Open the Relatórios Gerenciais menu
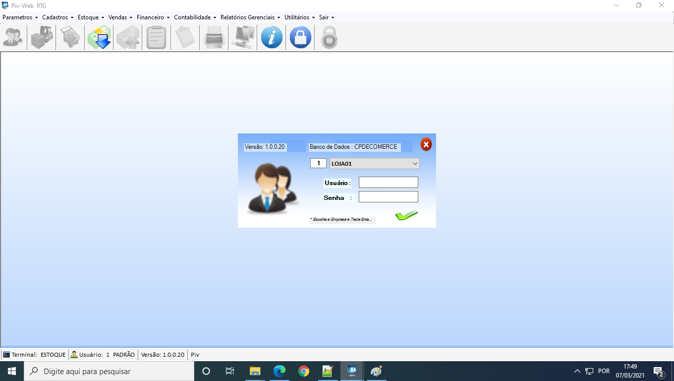Viewport: 674px width, 381px height. (x=250, y=17)
